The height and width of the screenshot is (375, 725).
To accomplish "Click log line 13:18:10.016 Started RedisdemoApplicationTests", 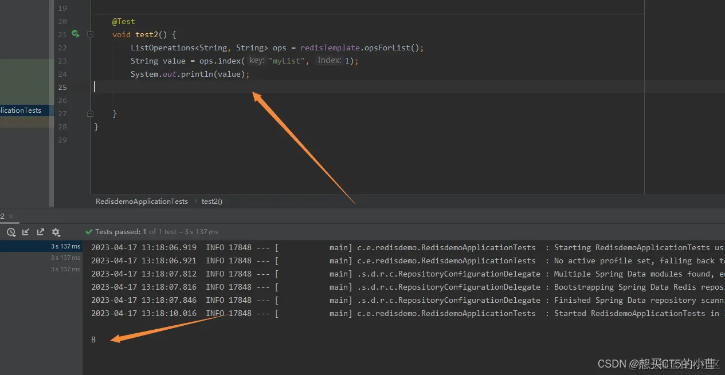I will coord(407,314).
